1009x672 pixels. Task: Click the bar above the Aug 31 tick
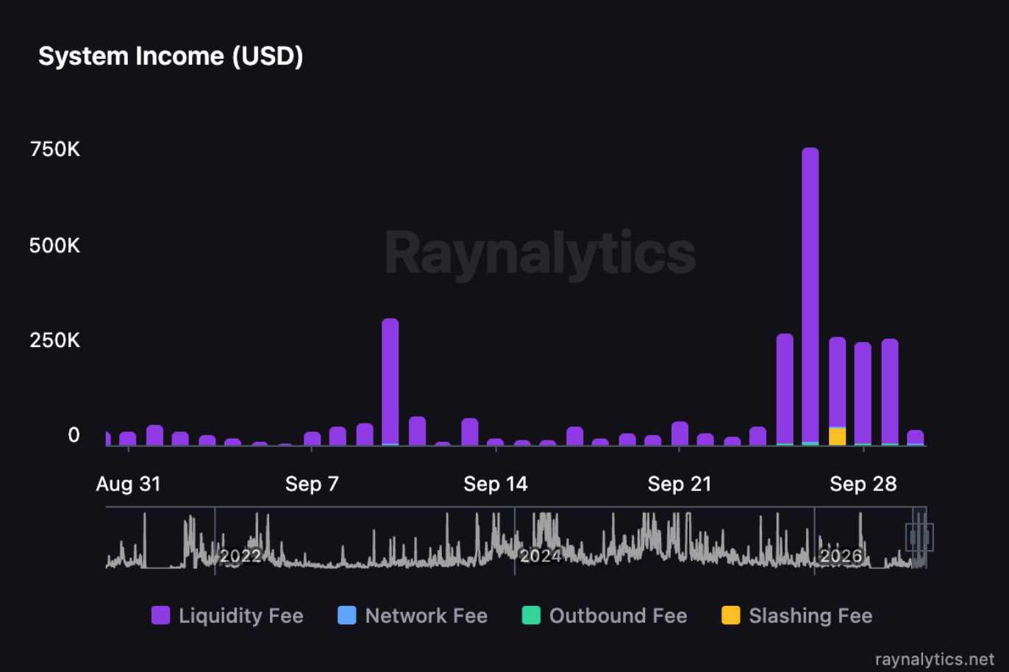pos(128,439)
